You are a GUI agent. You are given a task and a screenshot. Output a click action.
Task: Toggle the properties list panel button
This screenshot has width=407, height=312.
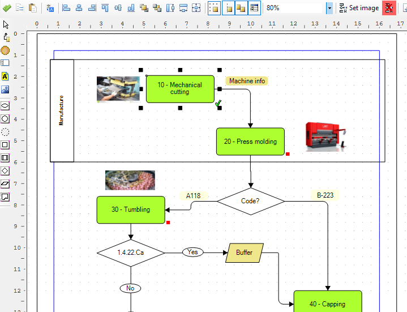click(254, 8)
